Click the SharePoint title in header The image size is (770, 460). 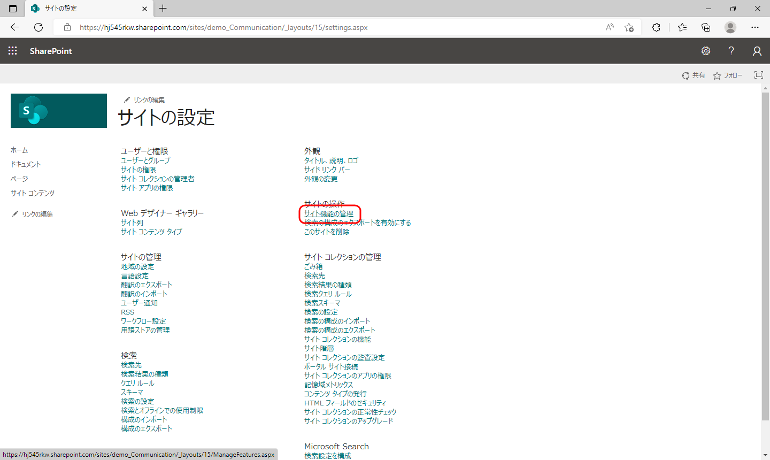click(x=51, y=51)
